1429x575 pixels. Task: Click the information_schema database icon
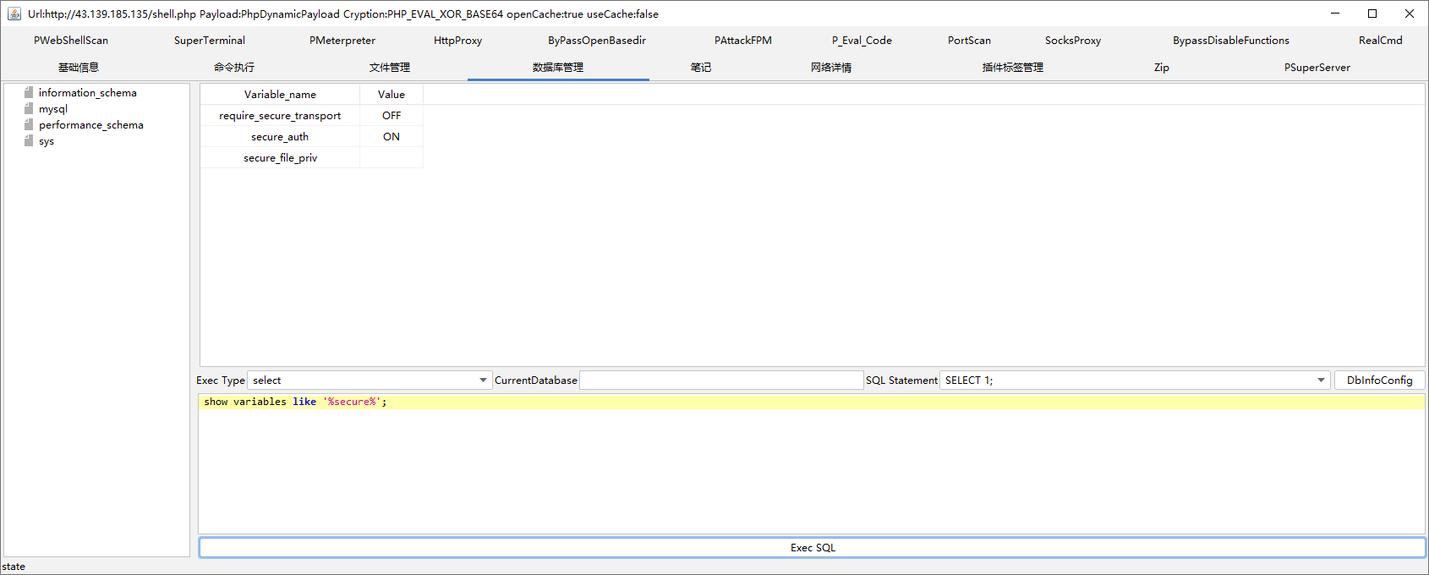click(x=29, y=93)
